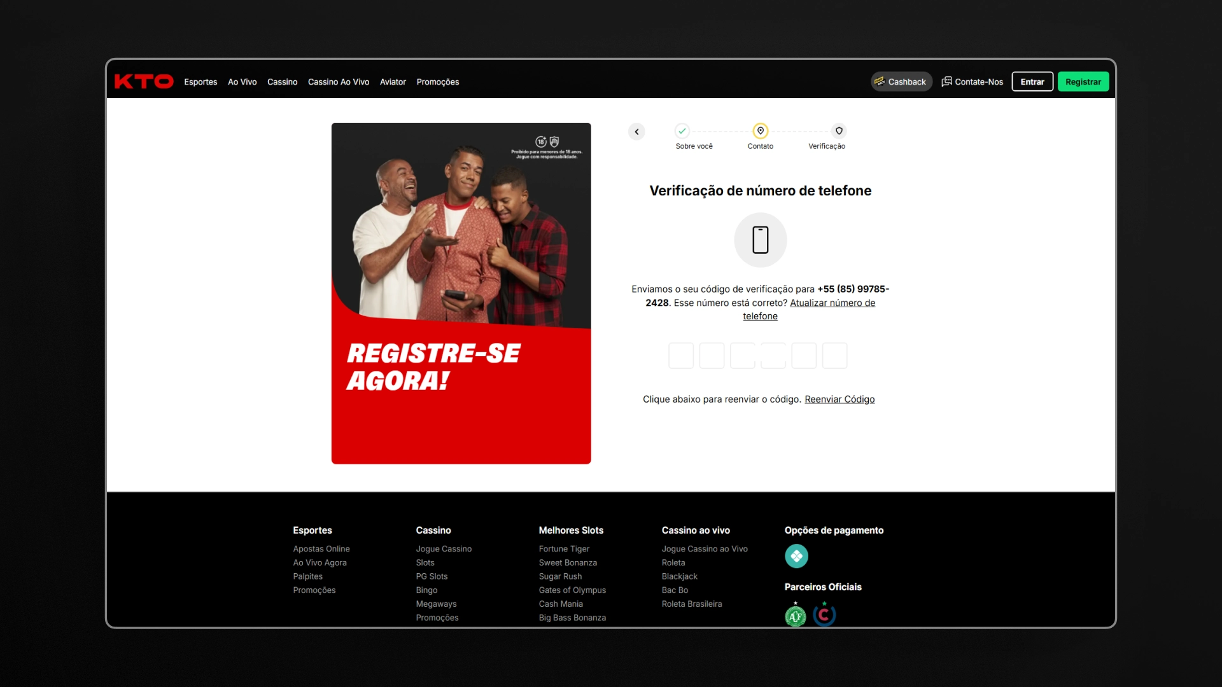Select the Aviator menu item
The width and height of the screenshot is (1222, 687).
393,82
